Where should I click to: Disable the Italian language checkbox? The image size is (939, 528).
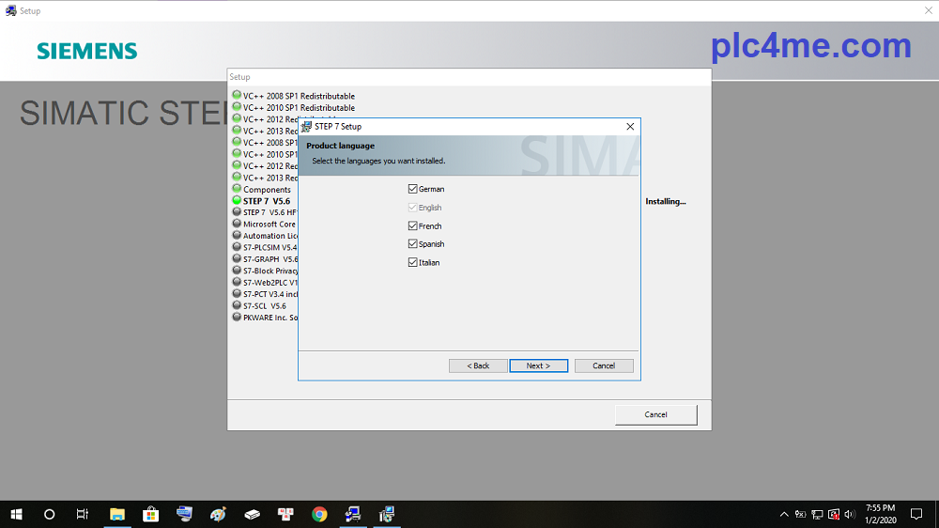(413, 263)
